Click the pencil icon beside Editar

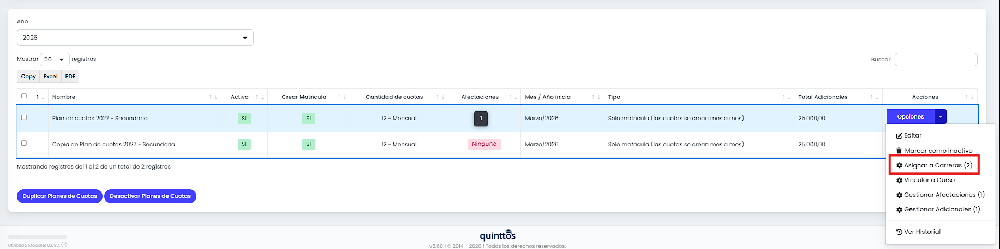coord(899,136)
